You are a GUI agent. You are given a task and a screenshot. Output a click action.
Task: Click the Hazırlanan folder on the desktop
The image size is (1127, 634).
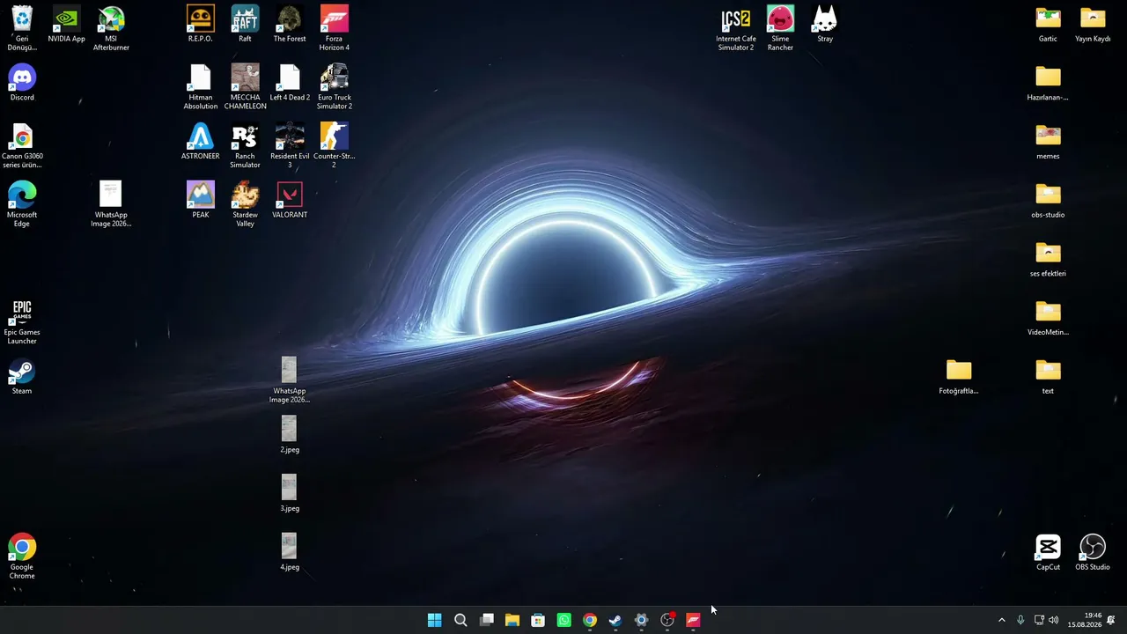coord(1048,83)
